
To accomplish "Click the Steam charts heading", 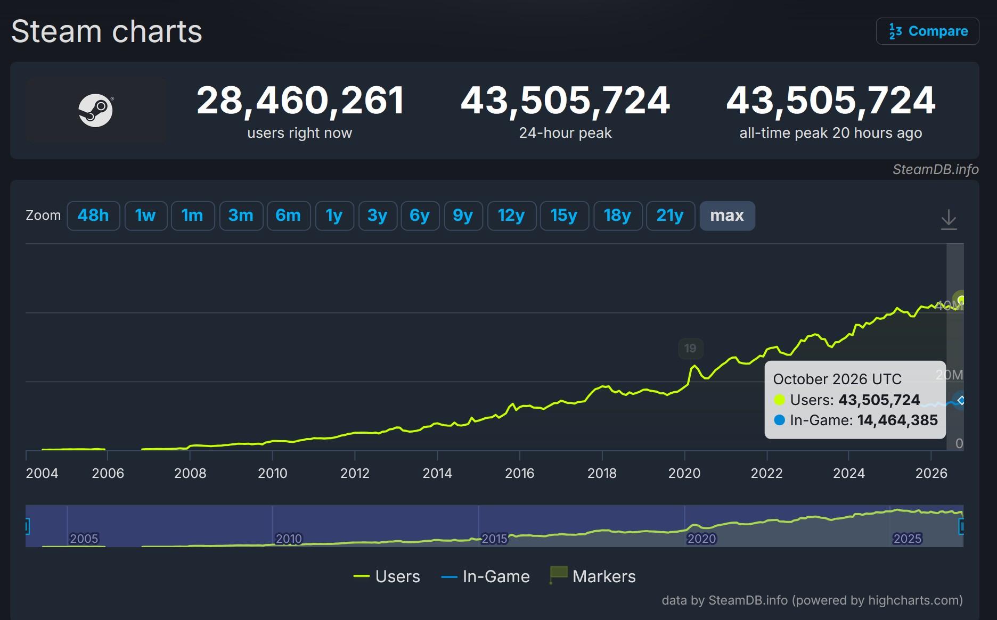I will [107, 31].
